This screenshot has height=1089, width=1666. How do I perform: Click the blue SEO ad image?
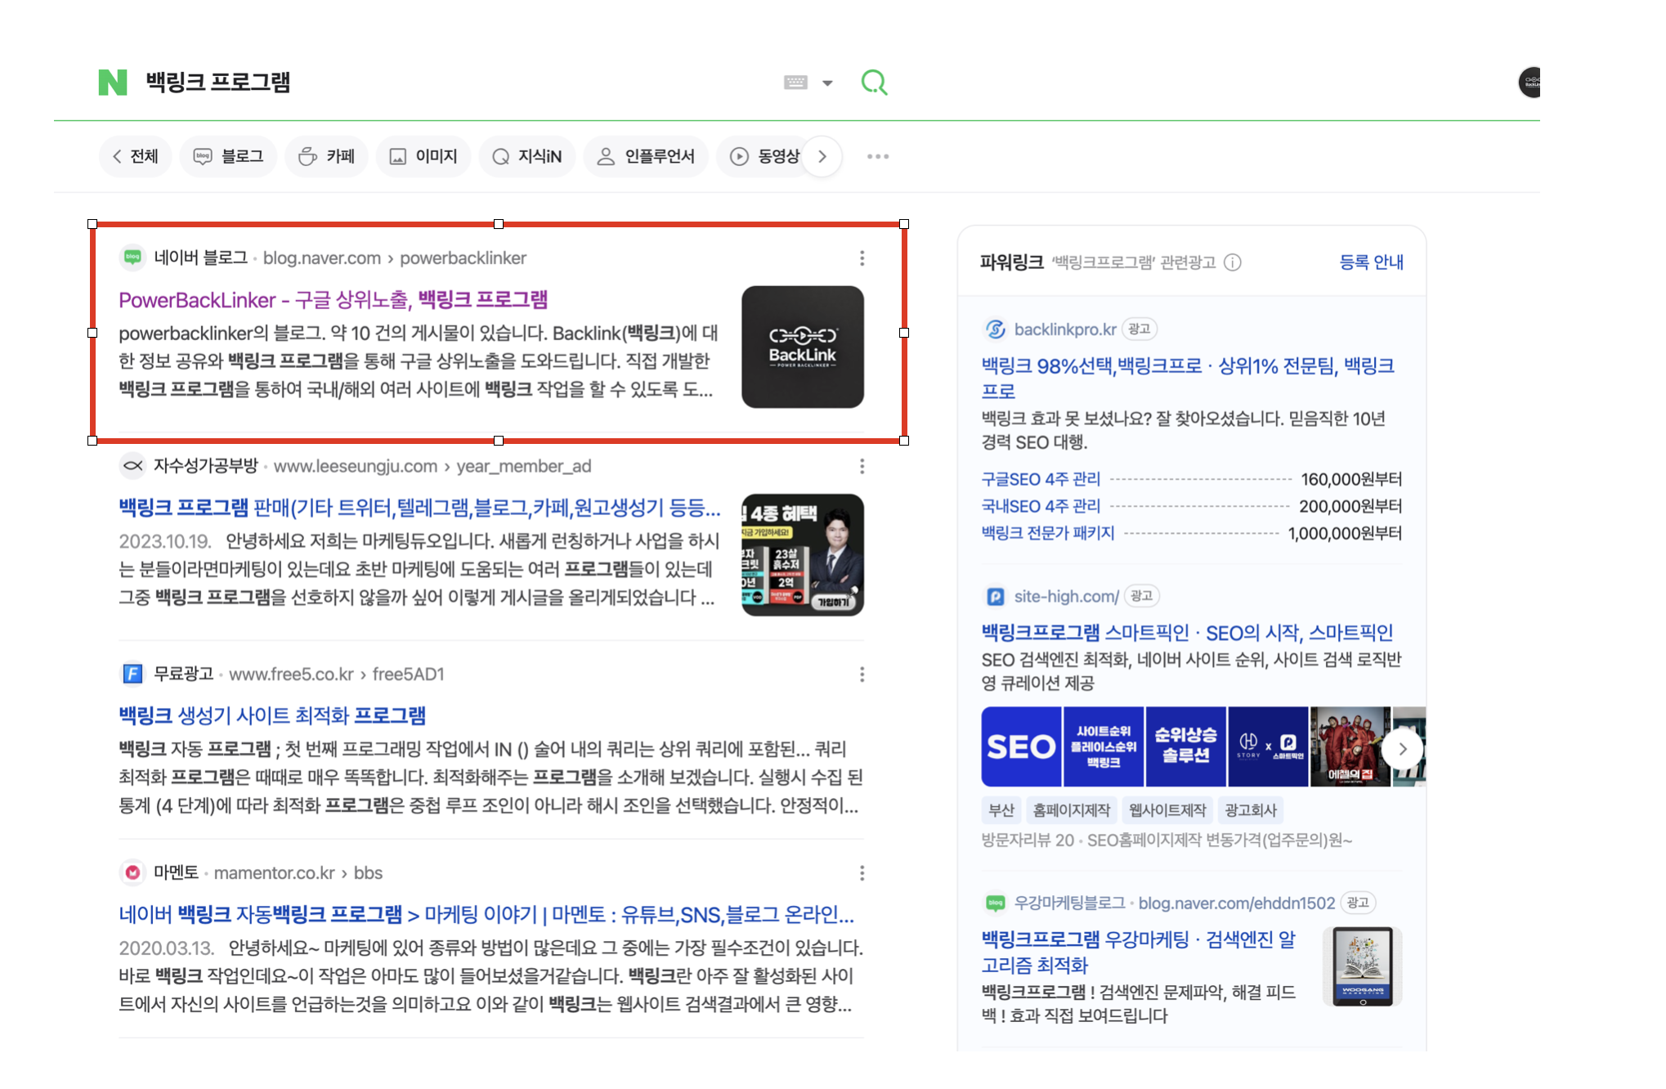click(1021, 747)
